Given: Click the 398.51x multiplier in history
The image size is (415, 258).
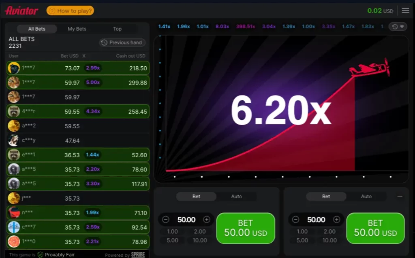Looking at the screenshot, I should click(x=246, y=27).
